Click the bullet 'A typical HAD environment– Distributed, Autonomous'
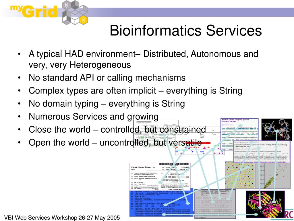This screenshot has height=221, width=294. click(x=144, y=54)
